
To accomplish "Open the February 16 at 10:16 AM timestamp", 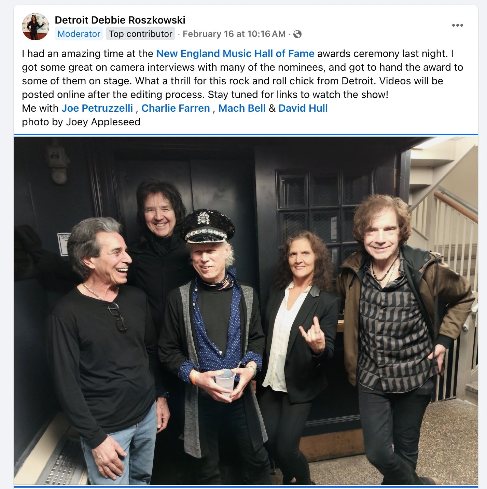I will 234,34.
